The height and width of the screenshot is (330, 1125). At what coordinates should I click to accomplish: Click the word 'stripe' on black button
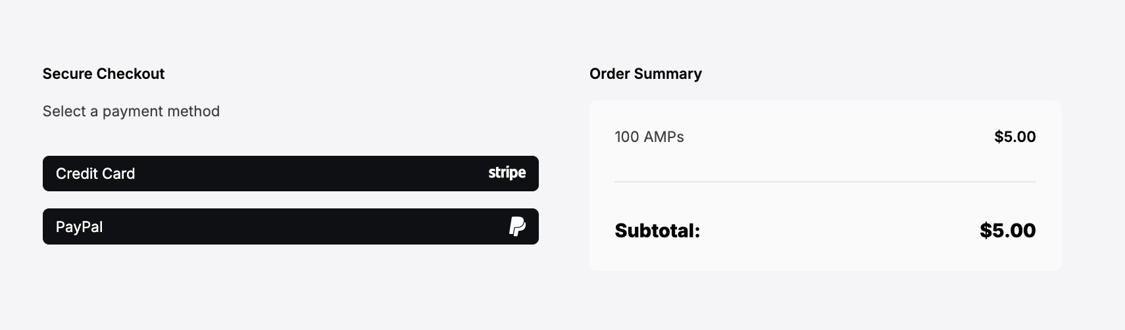[507, 173]
